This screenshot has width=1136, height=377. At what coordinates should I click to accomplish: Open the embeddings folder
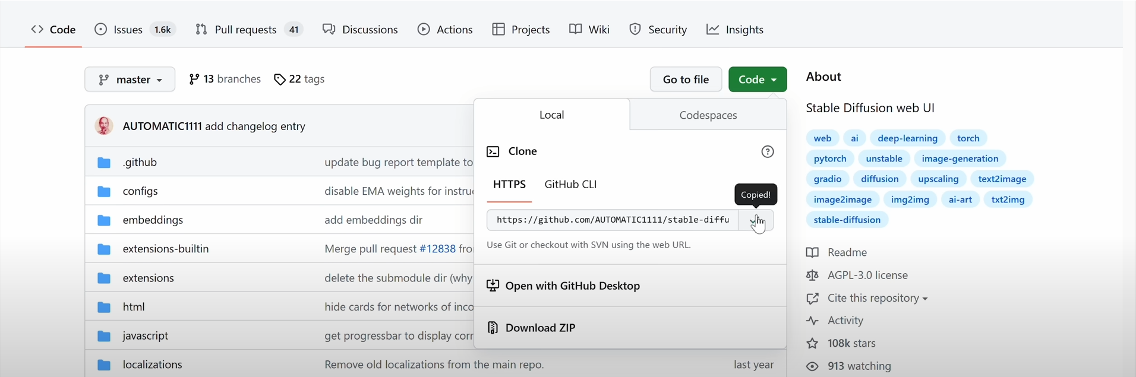153,220
